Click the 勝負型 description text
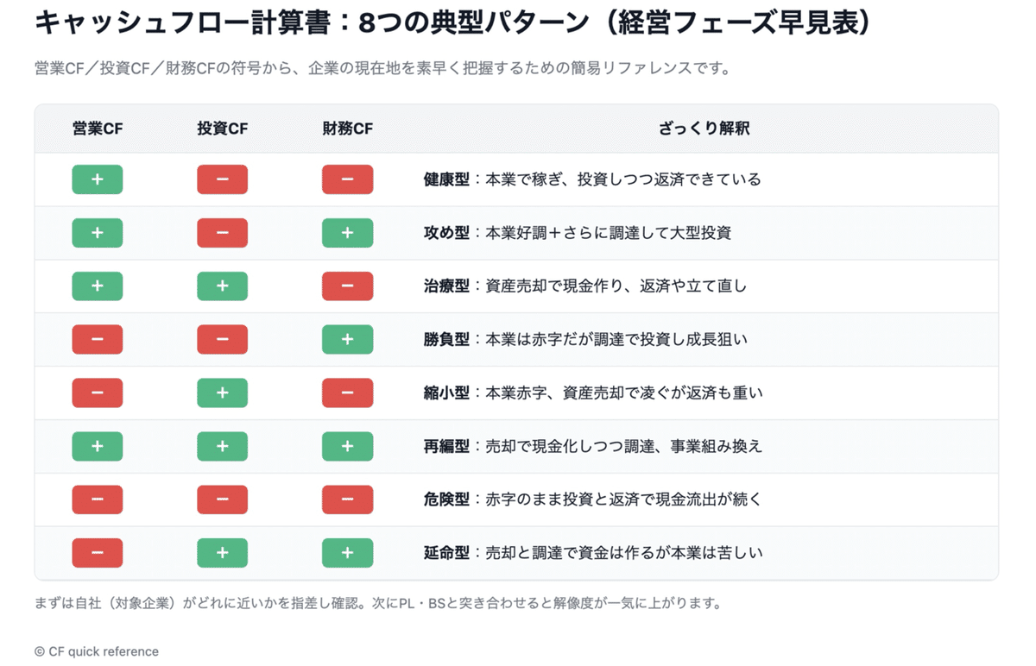 (x=585, y=340)
